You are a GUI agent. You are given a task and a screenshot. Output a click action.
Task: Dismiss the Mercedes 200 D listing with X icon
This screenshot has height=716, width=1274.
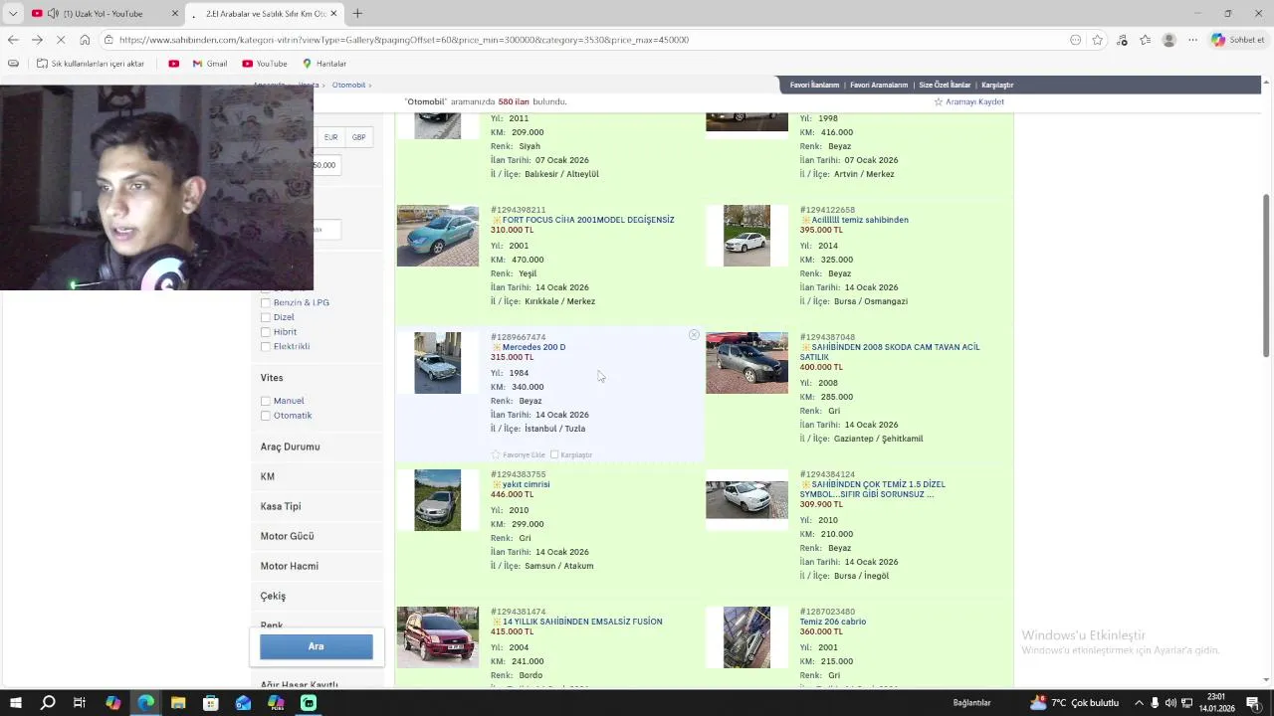pyautogui.click(x=694, y=335)
